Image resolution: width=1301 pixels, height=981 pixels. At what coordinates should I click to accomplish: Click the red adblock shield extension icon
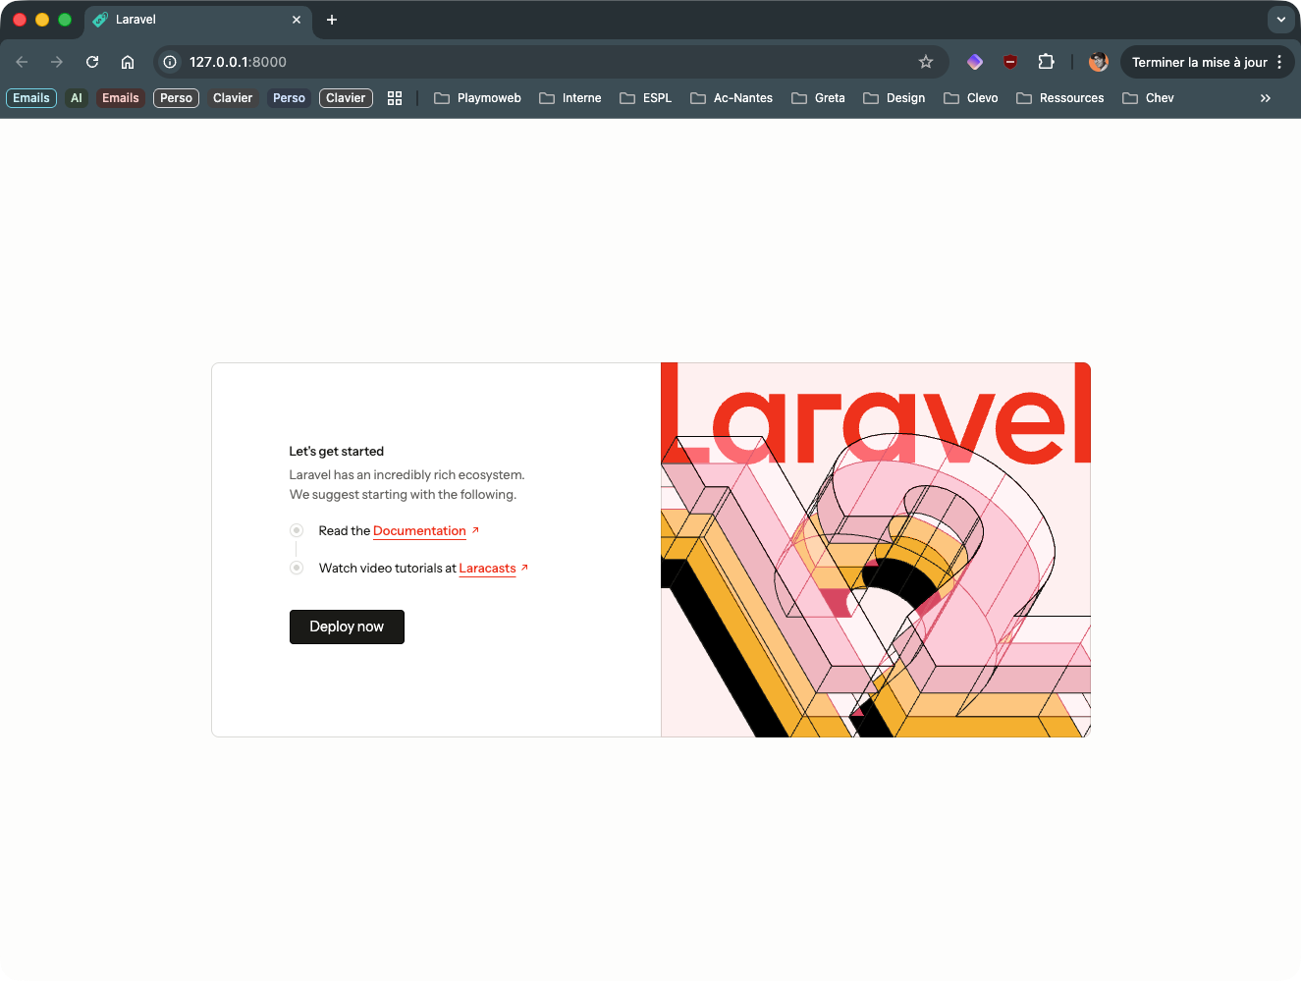pyautogui.click(x=1010, y=61)
